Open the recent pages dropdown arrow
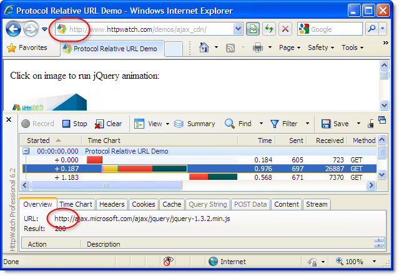The width and height of the screenshot is (399, 276). point(44,29)
